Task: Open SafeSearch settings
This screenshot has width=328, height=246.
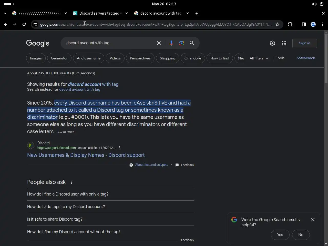Action: click(306, 58)
